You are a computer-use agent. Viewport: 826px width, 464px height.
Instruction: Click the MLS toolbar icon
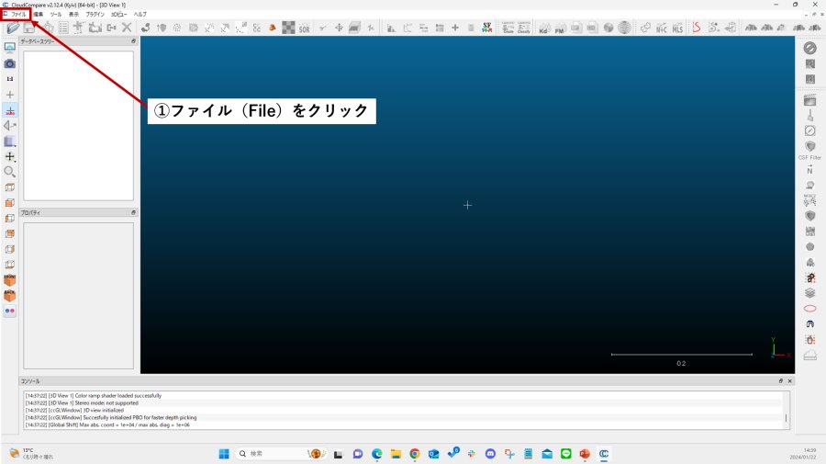[x=677, y=28]
